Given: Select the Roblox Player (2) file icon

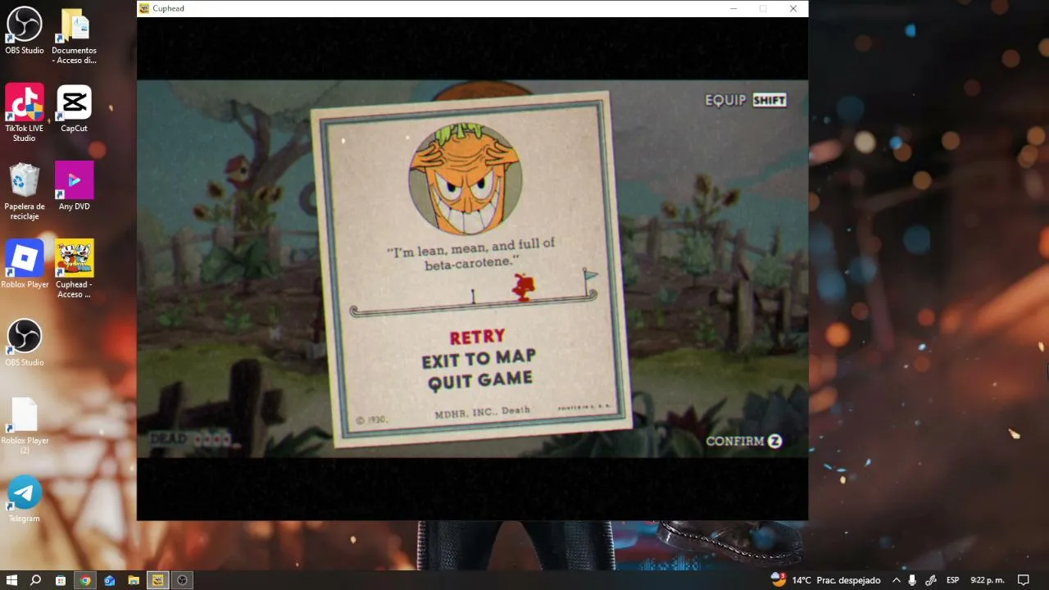Looking at the screenshot, I should (25, 425).
